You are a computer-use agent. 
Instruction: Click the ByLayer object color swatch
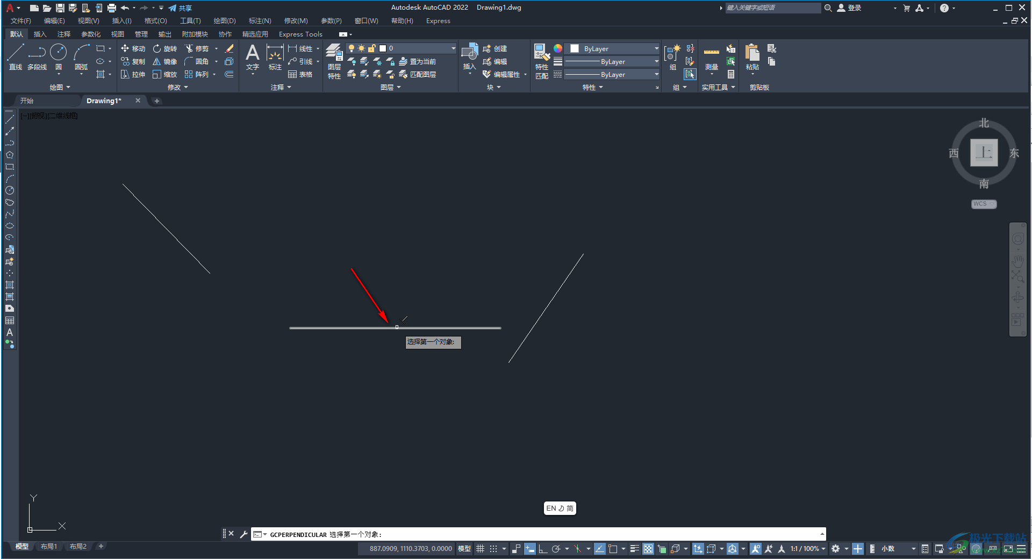click(575, 48)
